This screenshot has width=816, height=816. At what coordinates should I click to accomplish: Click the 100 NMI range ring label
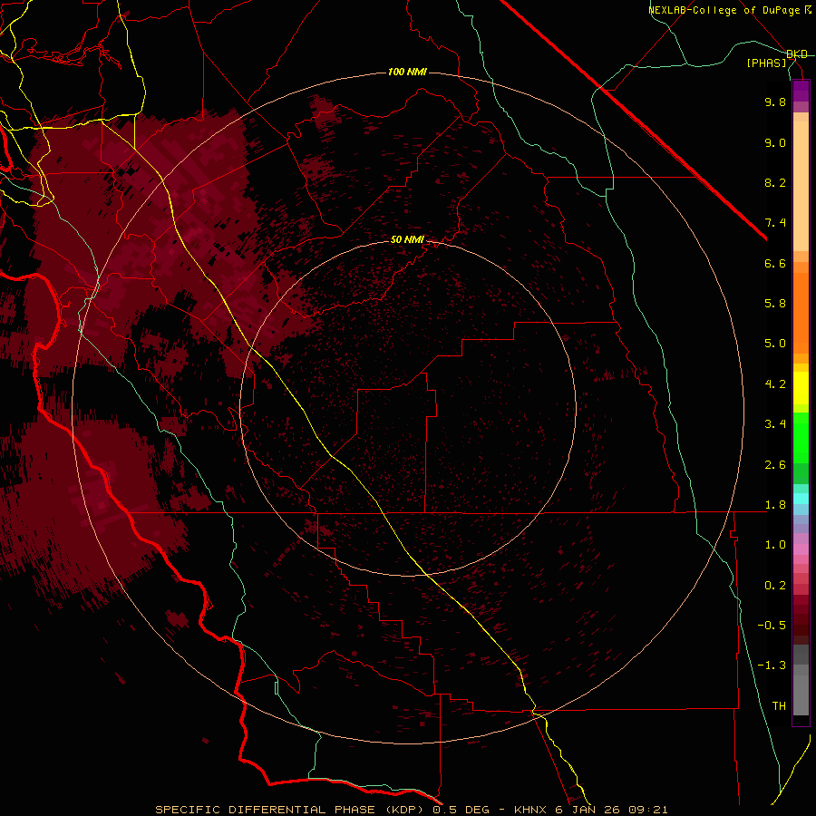(407, 72)
